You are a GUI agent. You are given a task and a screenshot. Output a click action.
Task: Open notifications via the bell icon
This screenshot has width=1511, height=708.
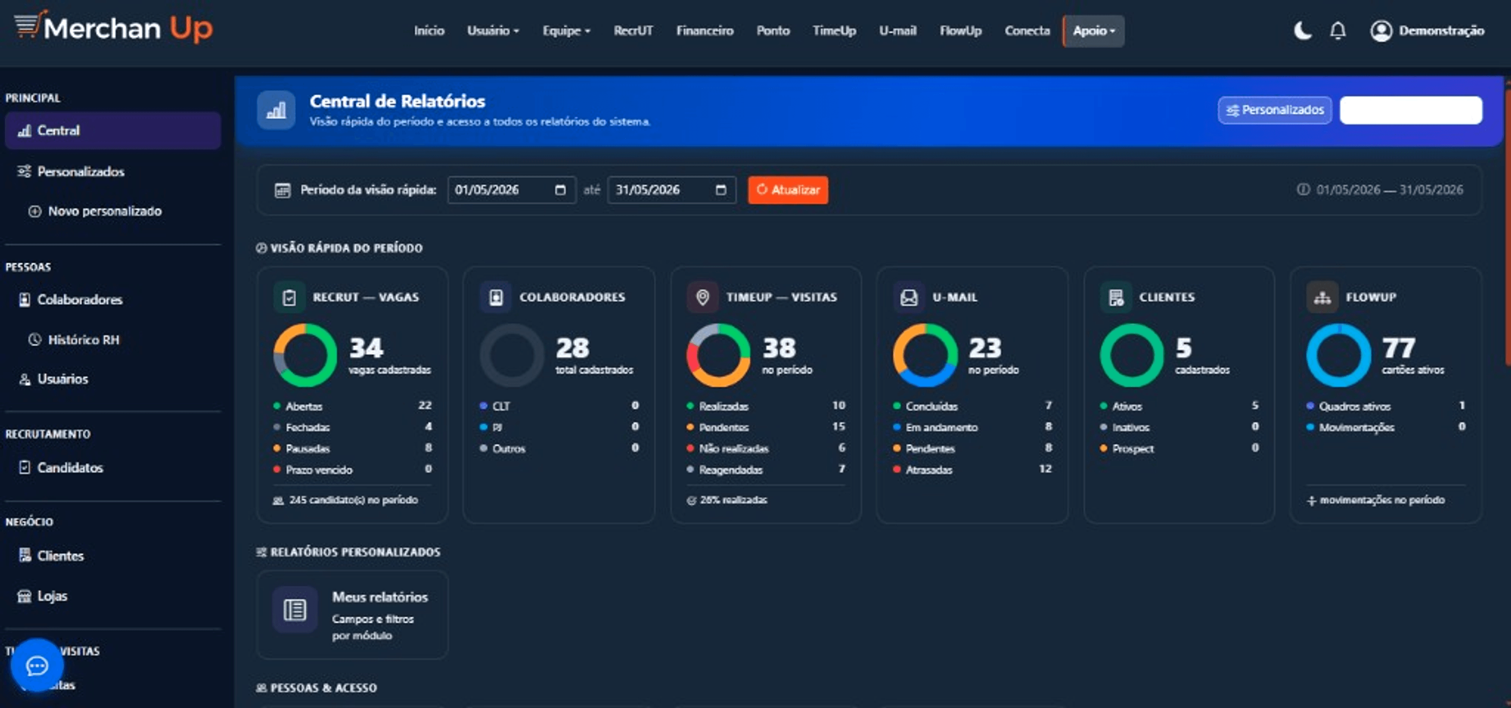[x=1338, y=30]
